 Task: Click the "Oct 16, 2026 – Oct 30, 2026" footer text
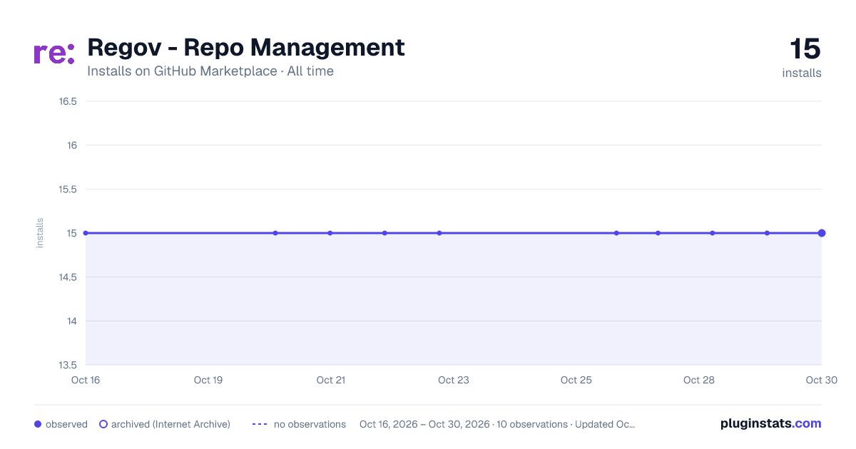[x=424, y=424]
